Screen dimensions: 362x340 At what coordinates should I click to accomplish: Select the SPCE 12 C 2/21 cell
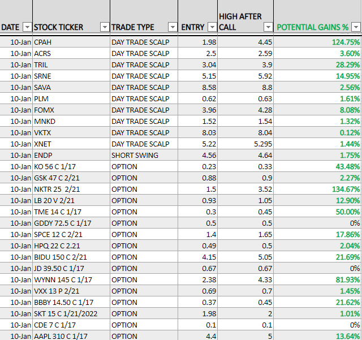click(x=71, y=234)
